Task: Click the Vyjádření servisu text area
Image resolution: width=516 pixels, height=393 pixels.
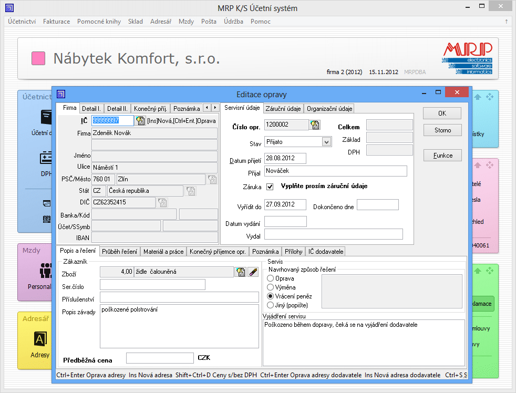Action: (x=364, y=343)
